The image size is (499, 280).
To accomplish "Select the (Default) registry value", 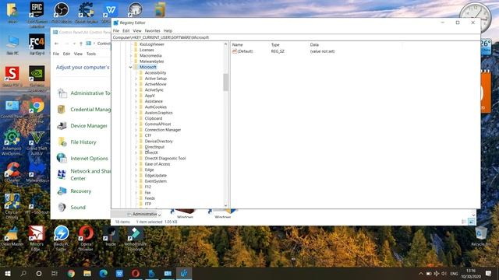I will point(245,51).
